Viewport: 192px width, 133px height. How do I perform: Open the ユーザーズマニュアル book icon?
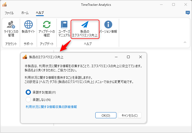click(64, 25)
